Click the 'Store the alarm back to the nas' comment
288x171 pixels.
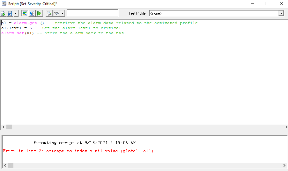(84, 33)
